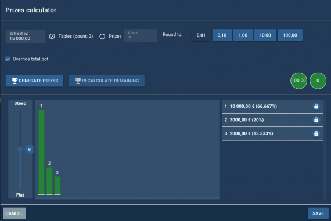Click the Split pot by input field
The image size is (331, 221).
tap(26, 37)
